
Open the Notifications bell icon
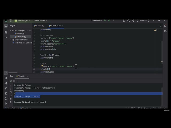(165, 26)
